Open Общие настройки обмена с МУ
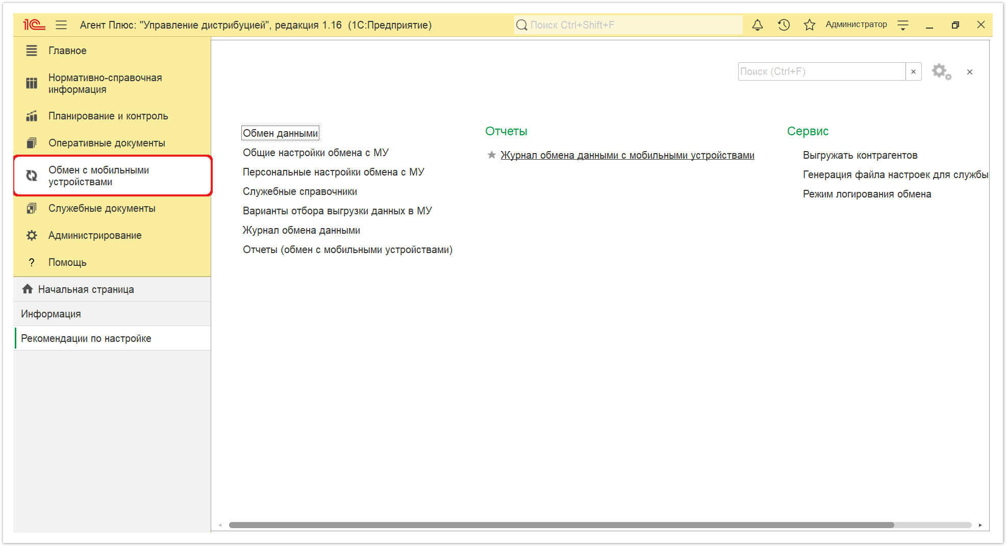The height and width of the screenshot is (546, 1006). [316, 153]
